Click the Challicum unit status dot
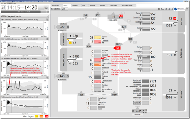Viewport: 190px width, 119px height. (103, 43)
